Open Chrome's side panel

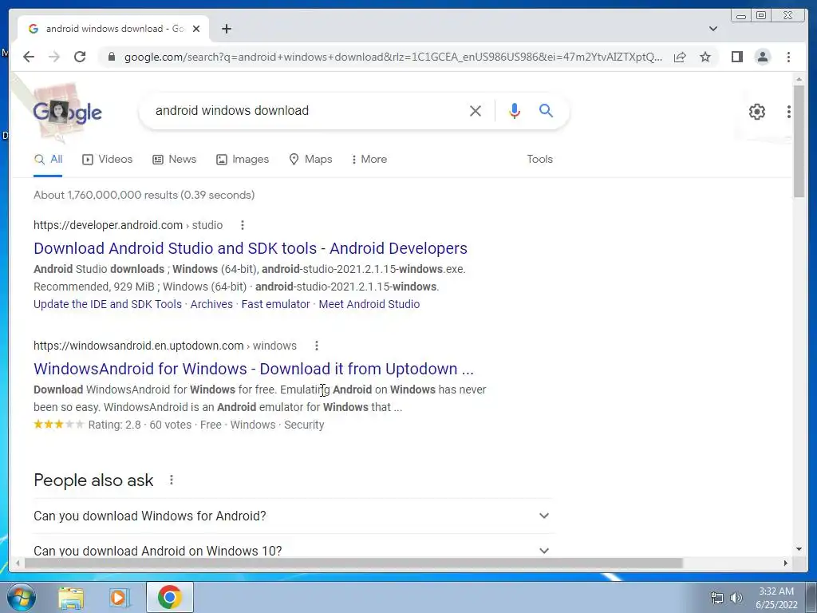tap(736, 57)
